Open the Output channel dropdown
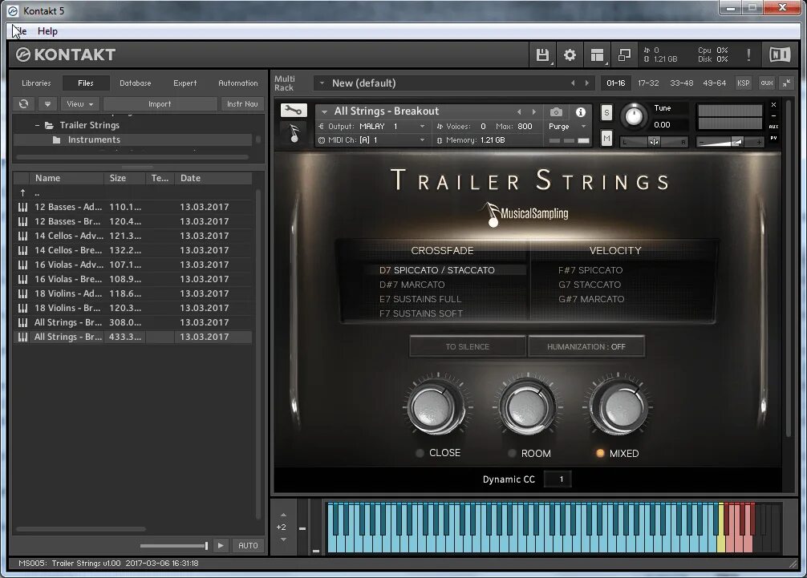Screen dimensions: 807x578 tap(422, 126)
